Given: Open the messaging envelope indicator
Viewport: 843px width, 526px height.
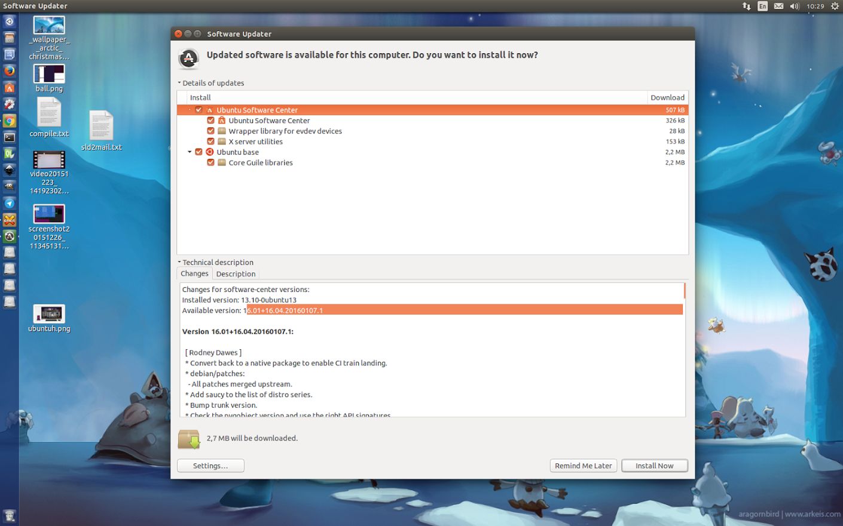Looking at the screenshot, I should [778, 6].
